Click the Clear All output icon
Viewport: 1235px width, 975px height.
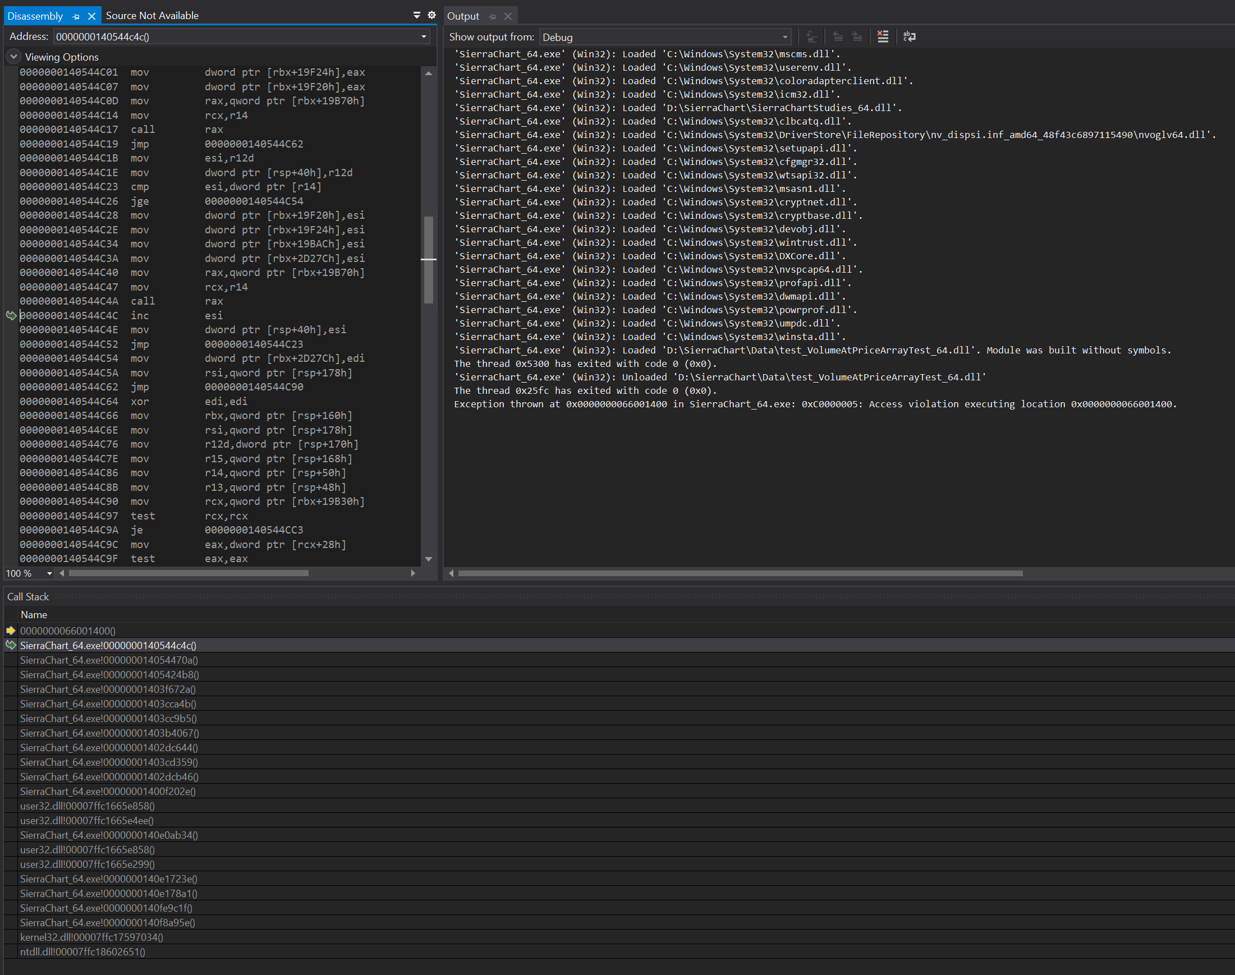(x=882, y=36)
